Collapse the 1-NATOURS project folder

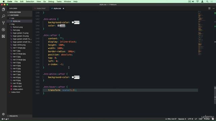point(20,15)
